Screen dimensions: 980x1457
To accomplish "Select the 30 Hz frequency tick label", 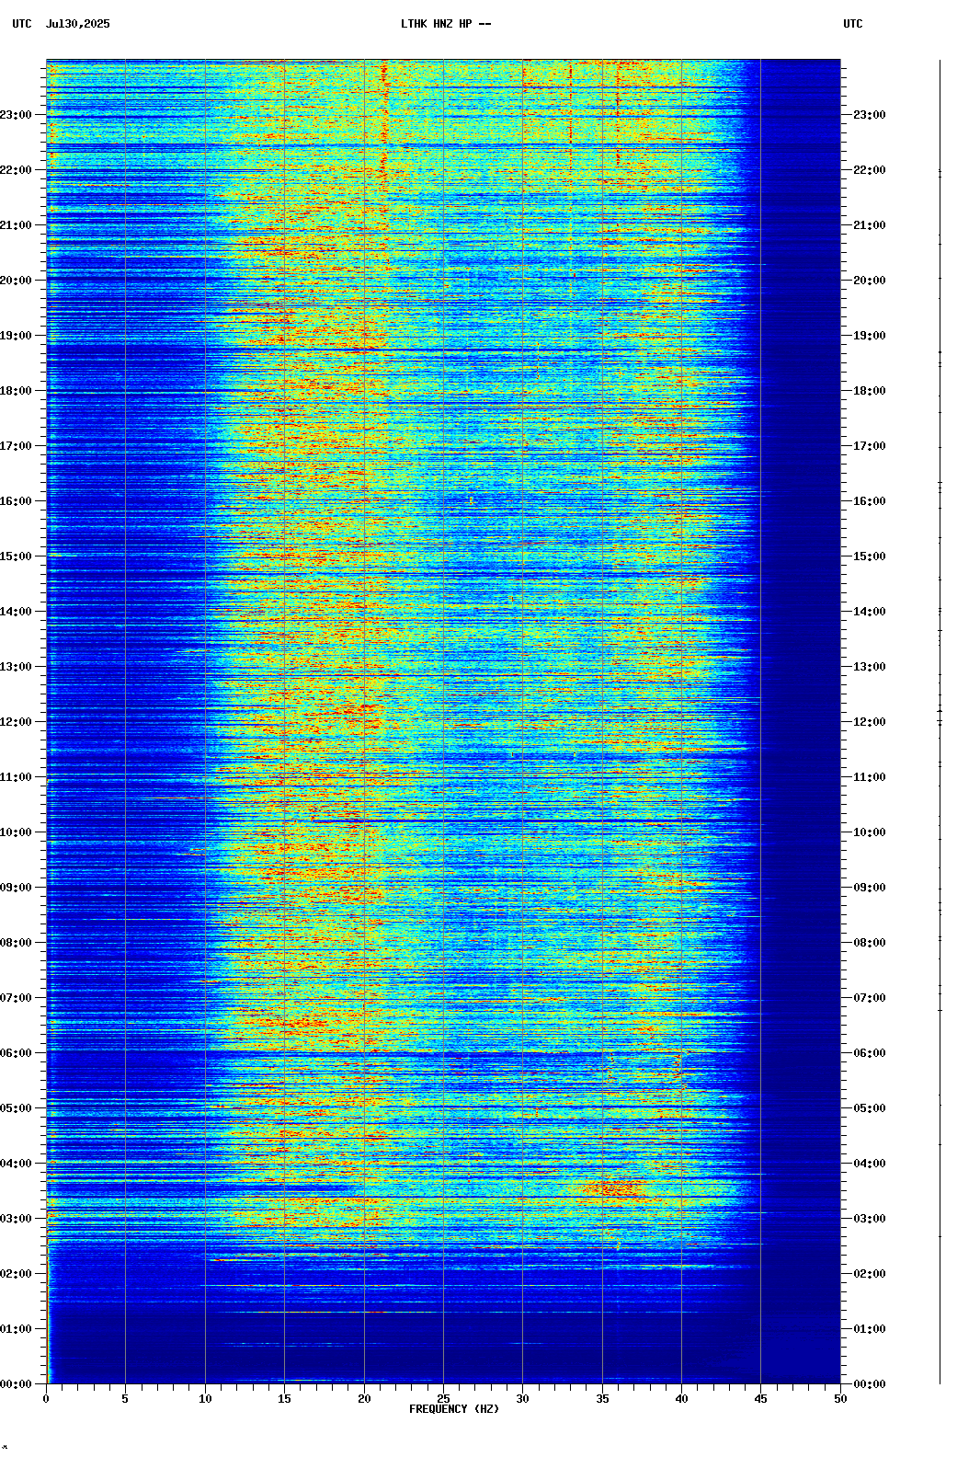I will click(x=522, y=1399).
